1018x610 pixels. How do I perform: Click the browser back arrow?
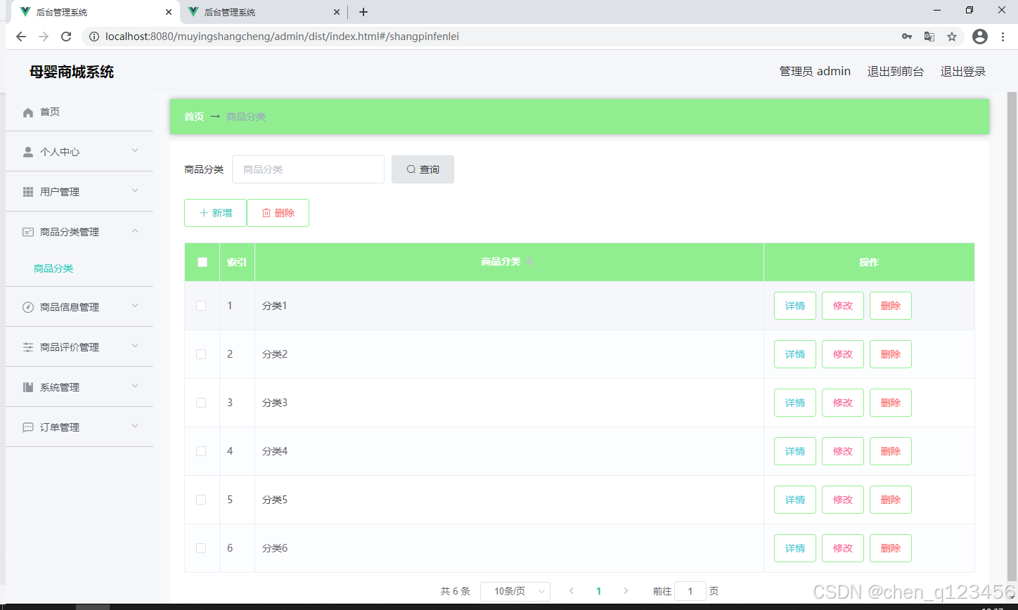(21, 37)
